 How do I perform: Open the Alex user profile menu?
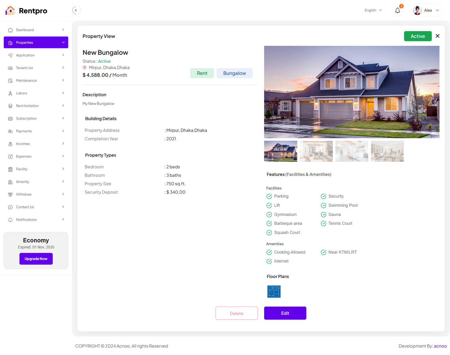point(426,10)
